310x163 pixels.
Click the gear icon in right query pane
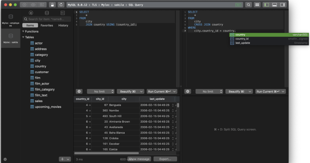click(188, 92)
